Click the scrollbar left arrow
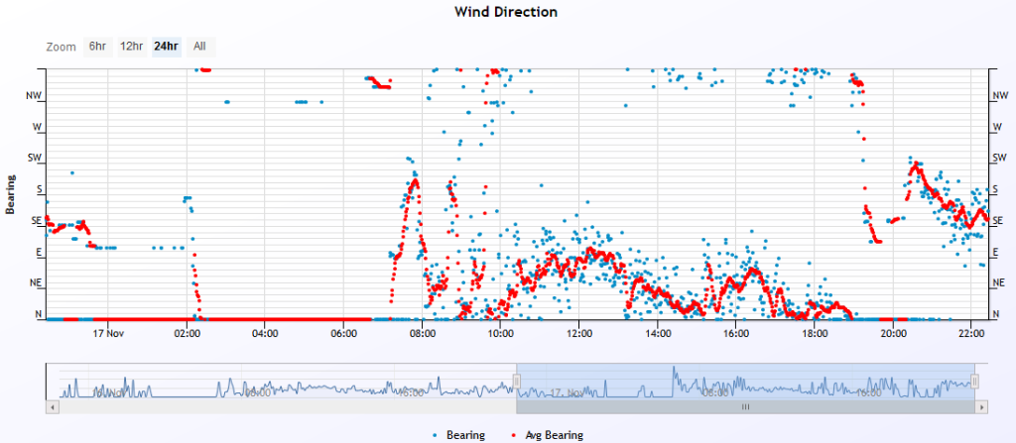The height and width of the screenshot is (443, 1016). click(52, 407)
